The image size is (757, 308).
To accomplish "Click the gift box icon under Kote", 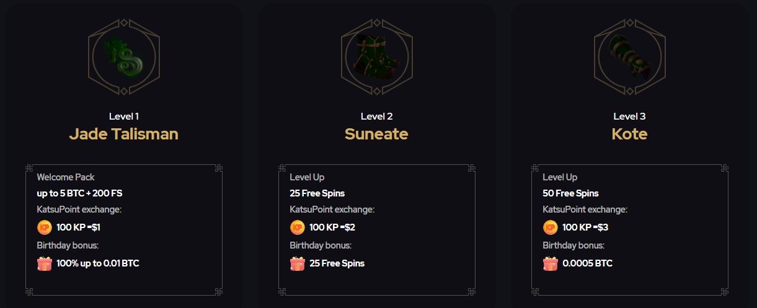I will [x=551, y=263].
